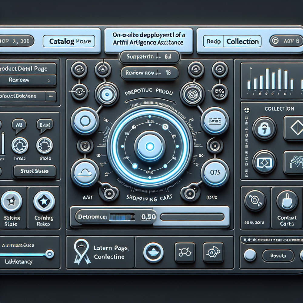
Task: Click the Sunpatadn 04 pill button
Action: (149, 57)
